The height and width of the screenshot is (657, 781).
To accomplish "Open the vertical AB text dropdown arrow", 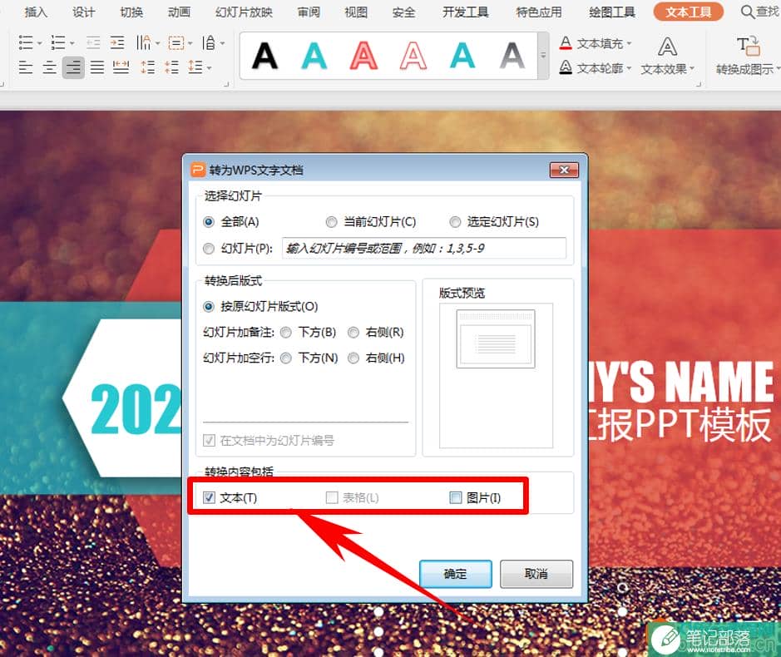I will pos(222,43).
